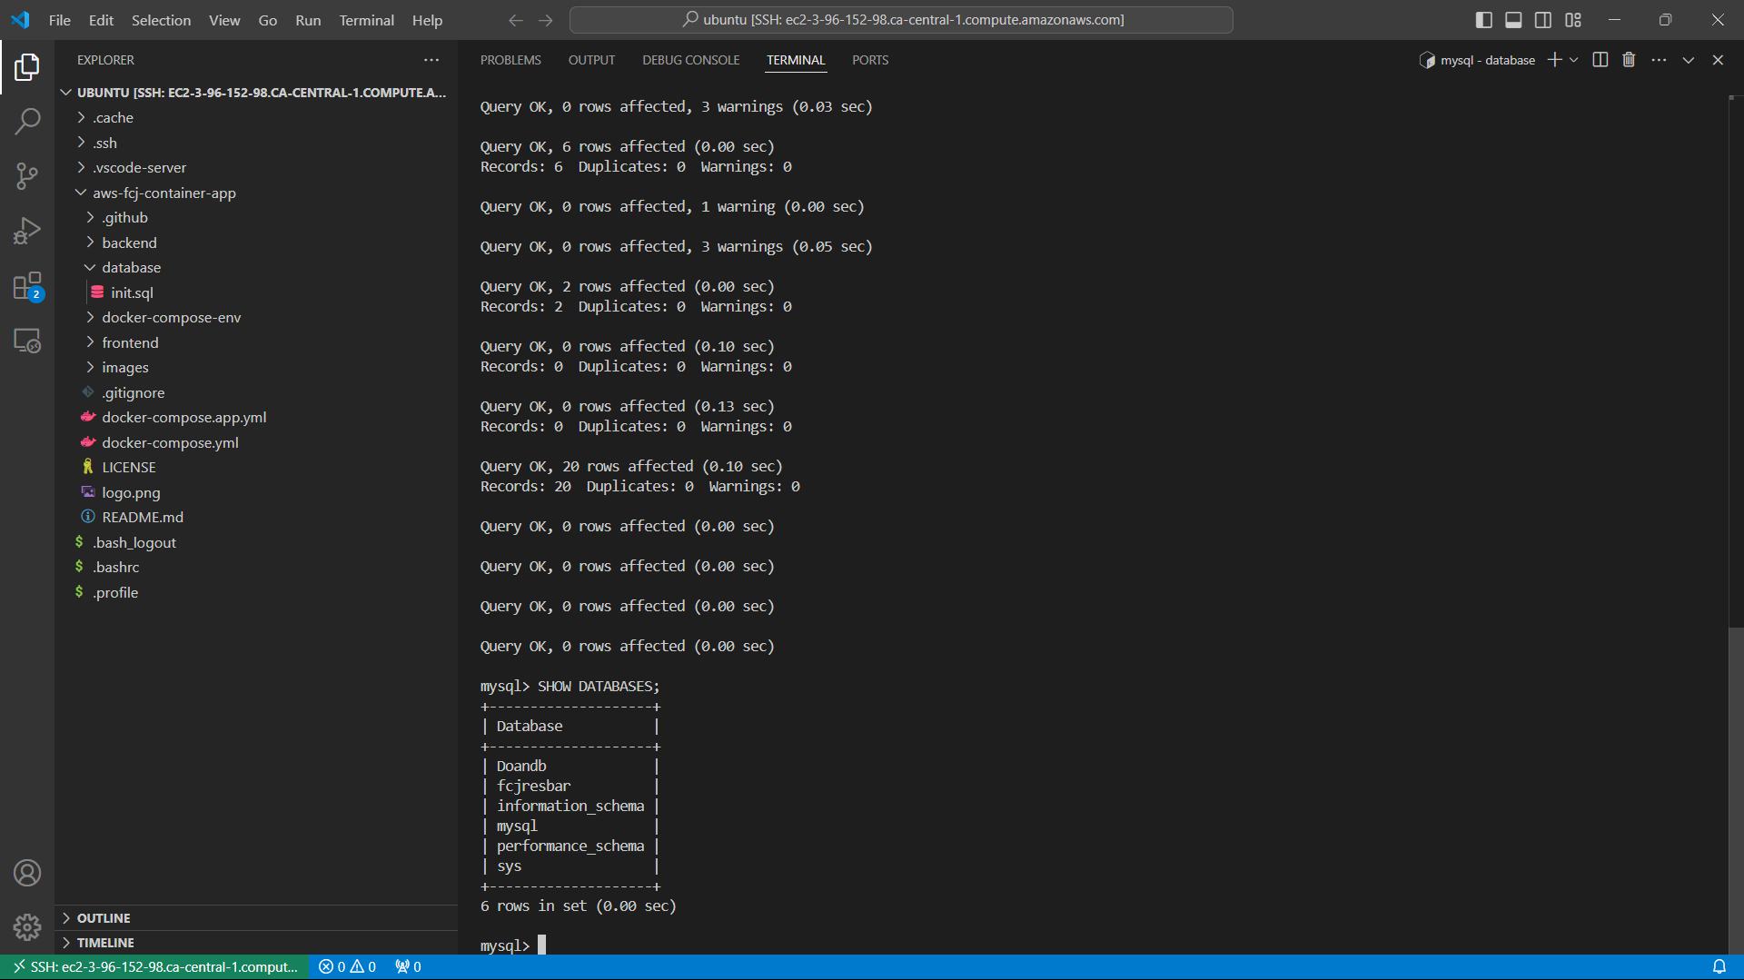Maximize panel size chevron
Viewport: 1744px width, 980px height.
[x=1689, y=60]
